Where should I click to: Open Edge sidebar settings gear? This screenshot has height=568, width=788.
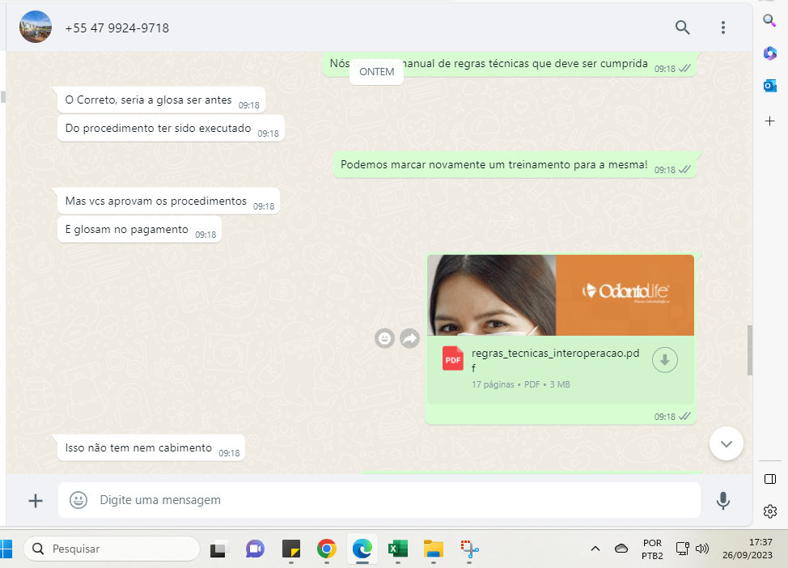pyautogui.click(x=769, y=511)
